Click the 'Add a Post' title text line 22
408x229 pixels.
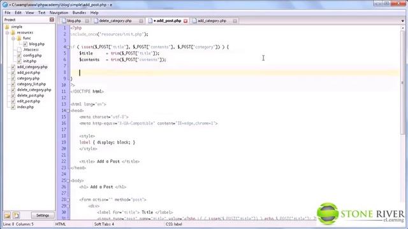pos(109,161)
